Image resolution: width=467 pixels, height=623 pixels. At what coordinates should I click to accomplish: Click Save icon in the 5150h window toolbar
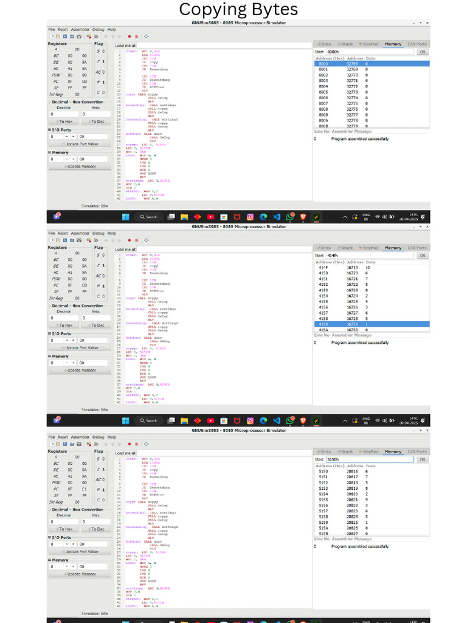tap(65, 444)
